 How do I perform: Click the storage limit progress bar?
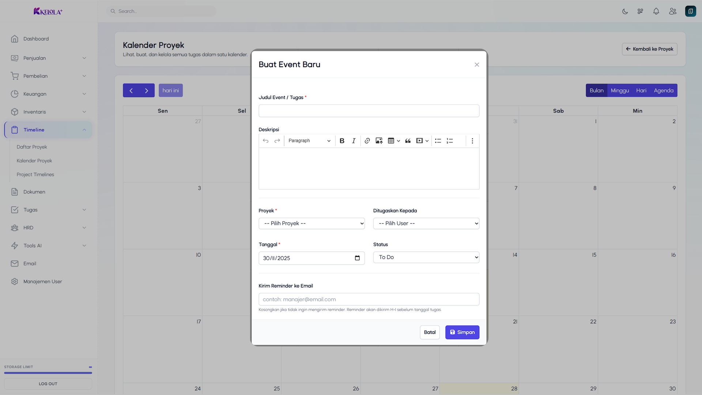click(x=48, y=373)
